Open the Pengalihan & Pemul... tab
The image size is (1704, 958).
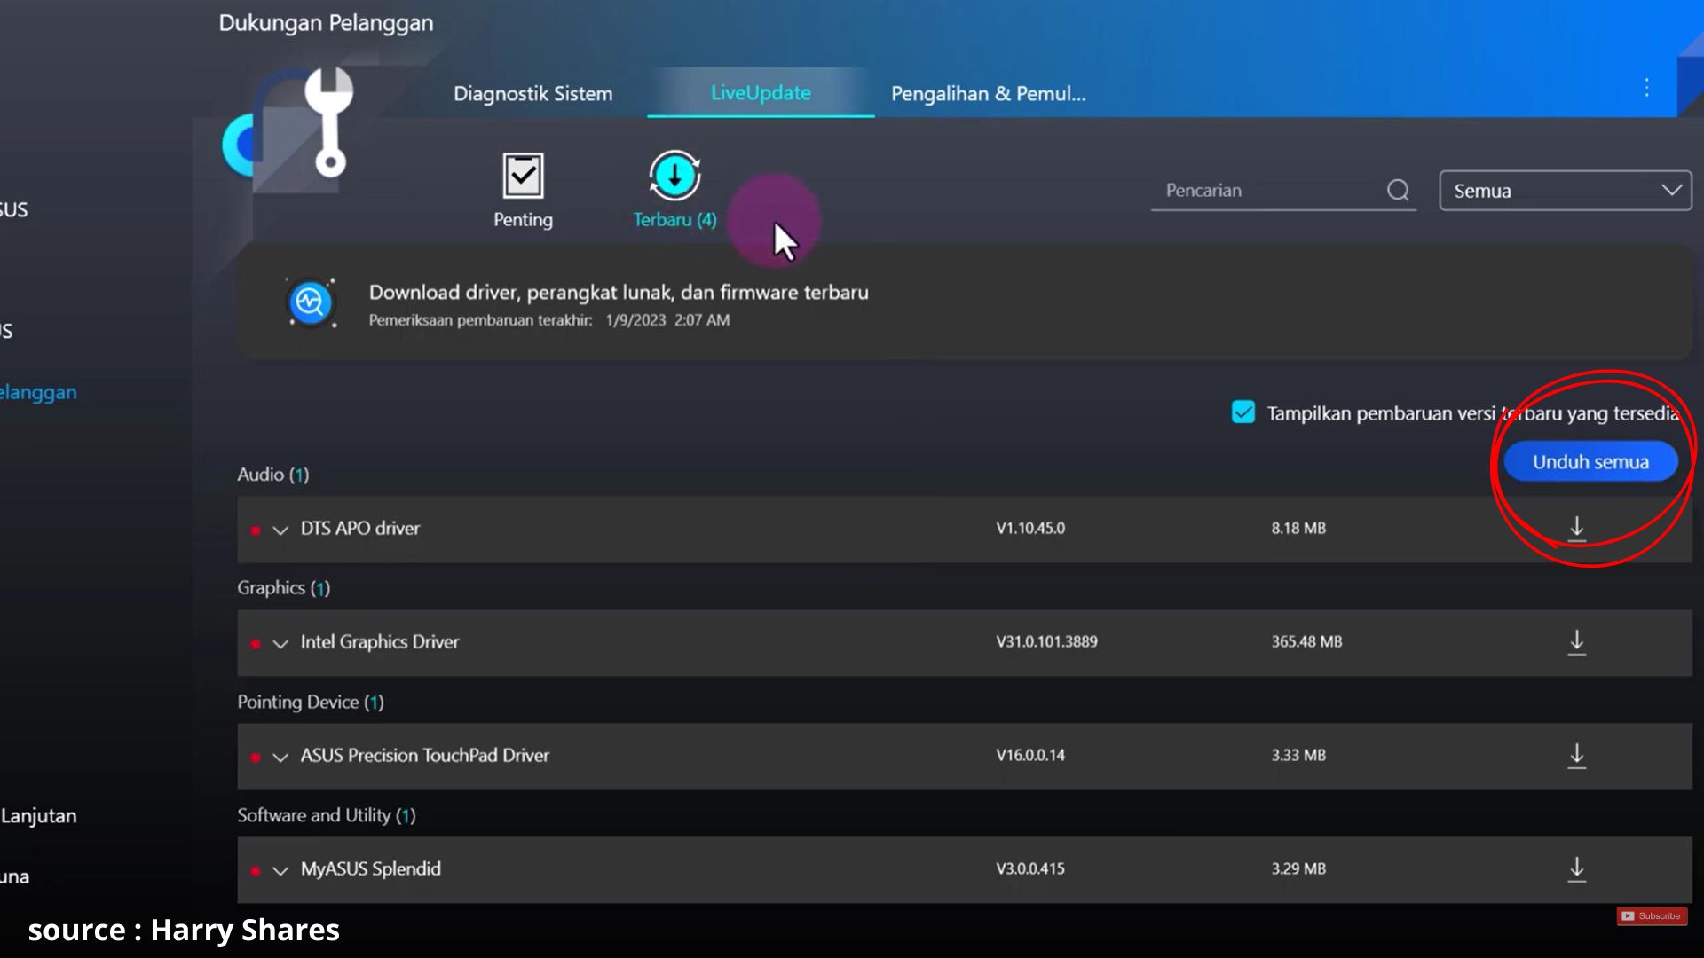pos(988,93)
